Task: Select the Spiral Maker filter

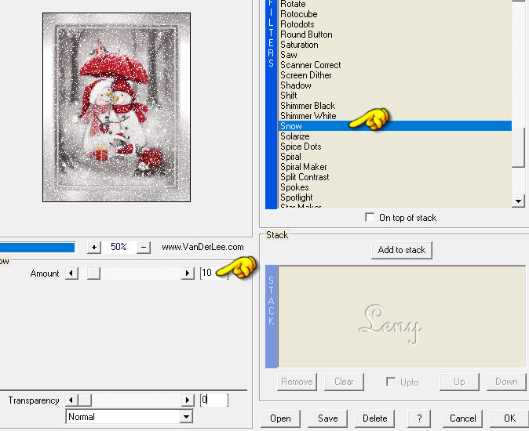Action: [x=395, y=167]
